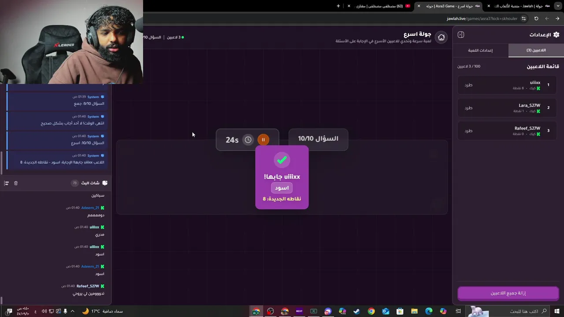Click the 3 لاعبين online indicator in header
Viewport: 564px width, 317px height.
175,37
